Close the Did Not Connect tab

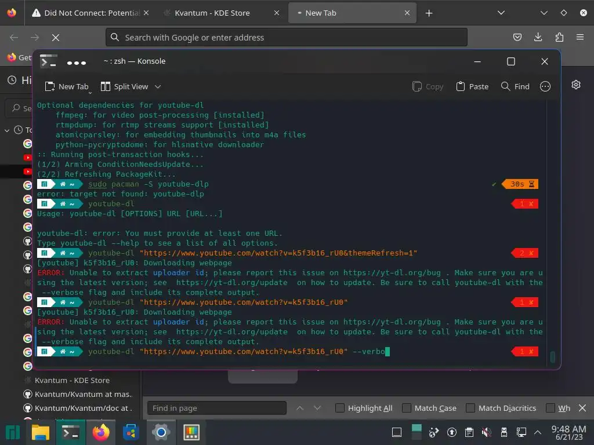click(146, 13)
